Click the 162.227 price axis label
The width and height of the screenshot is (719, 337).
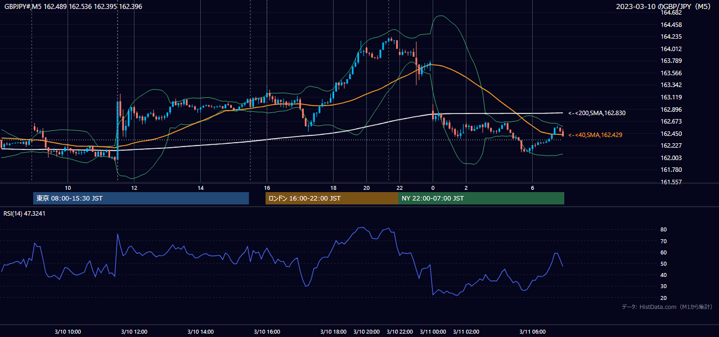coord(671,145)
